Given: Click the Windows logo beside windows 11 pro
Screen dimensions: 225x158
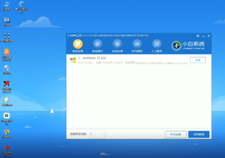Looking at the screenshot, I should (73, 60).
